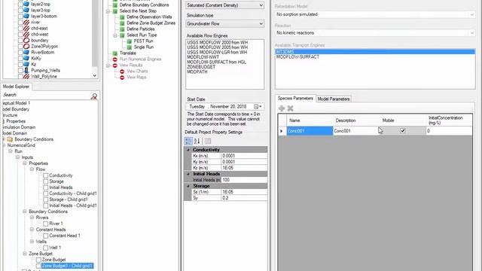
Task: Check the Zone Budget checkbox
Action: [x=38, y=260]
